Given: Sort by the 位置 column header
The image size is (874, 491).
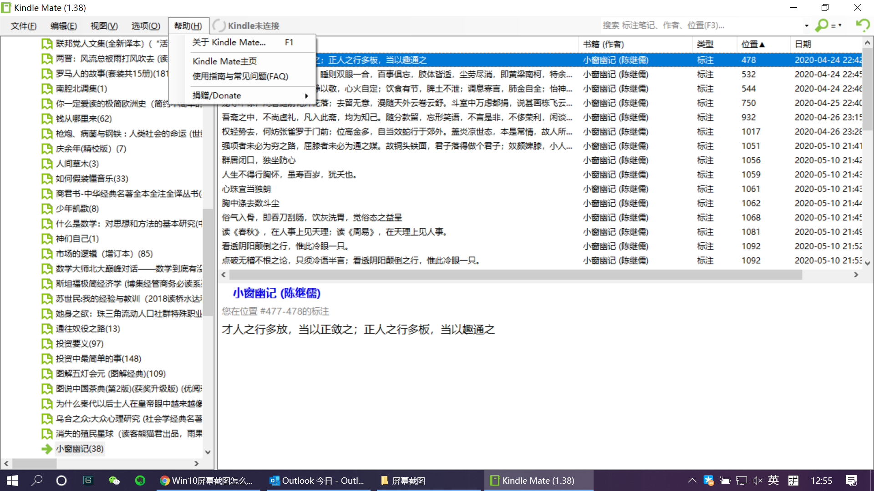Looking at the screenshot, I should (752, 44).
